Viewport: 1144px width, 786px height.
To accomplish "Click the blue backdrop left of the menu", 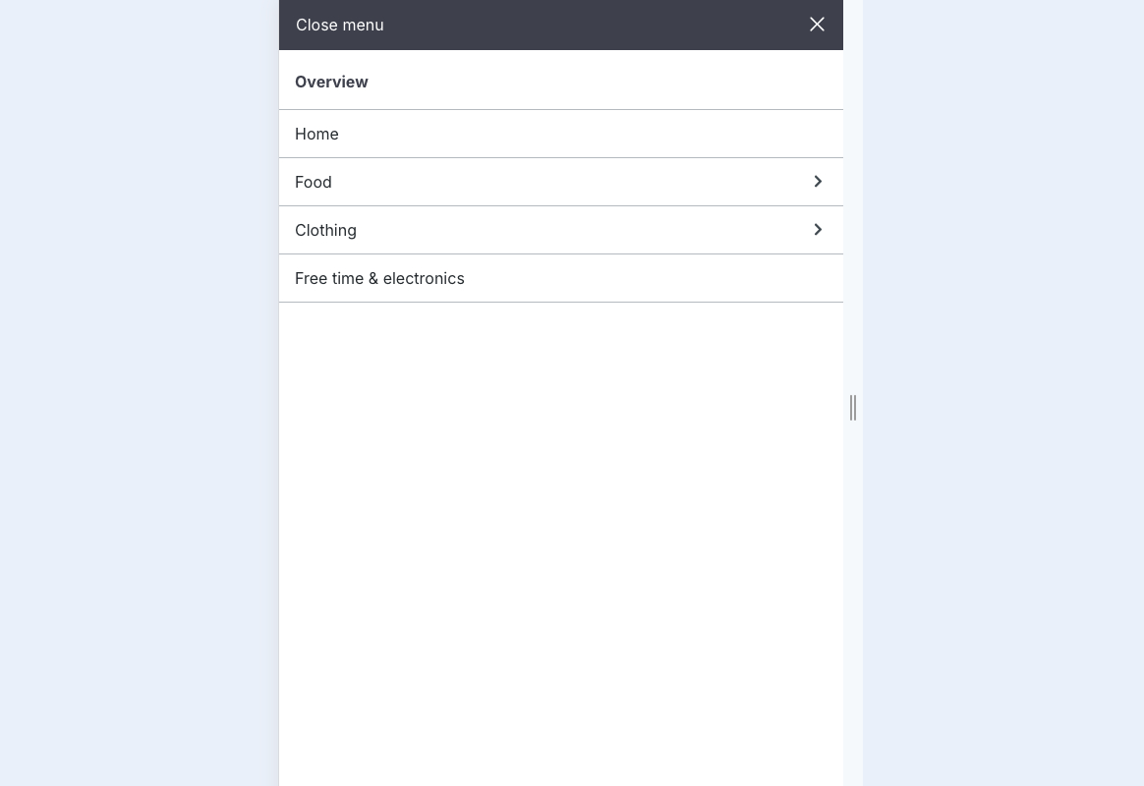I will click(x=138, y=393).
